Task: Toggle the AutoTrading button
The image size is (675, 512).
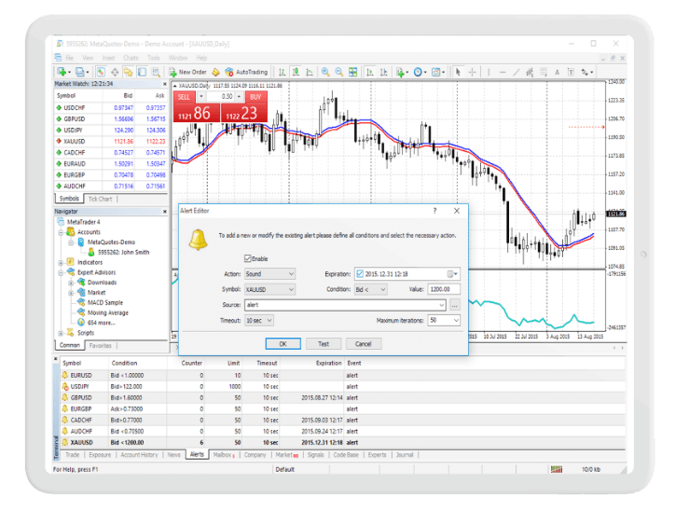Action: pyautogui.click(x=247, y=72)
